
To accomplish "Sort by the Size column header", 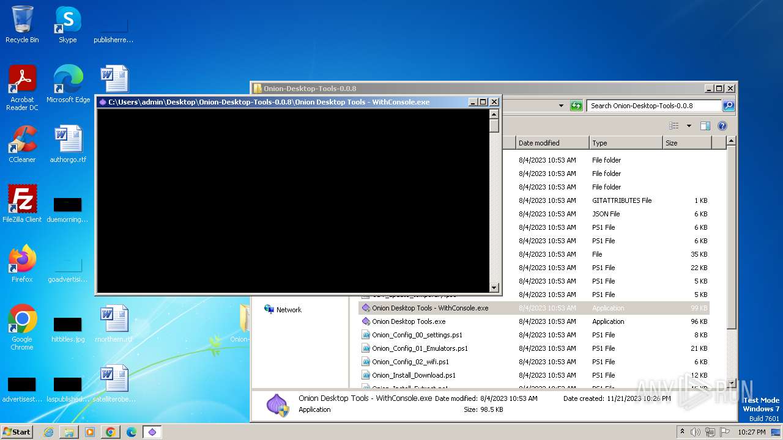I will point(686,143).
